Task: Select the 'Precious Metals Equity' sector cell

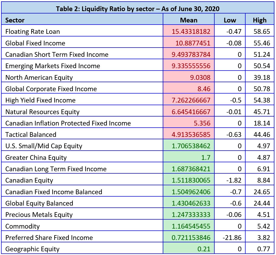Action: pos(39,215)
